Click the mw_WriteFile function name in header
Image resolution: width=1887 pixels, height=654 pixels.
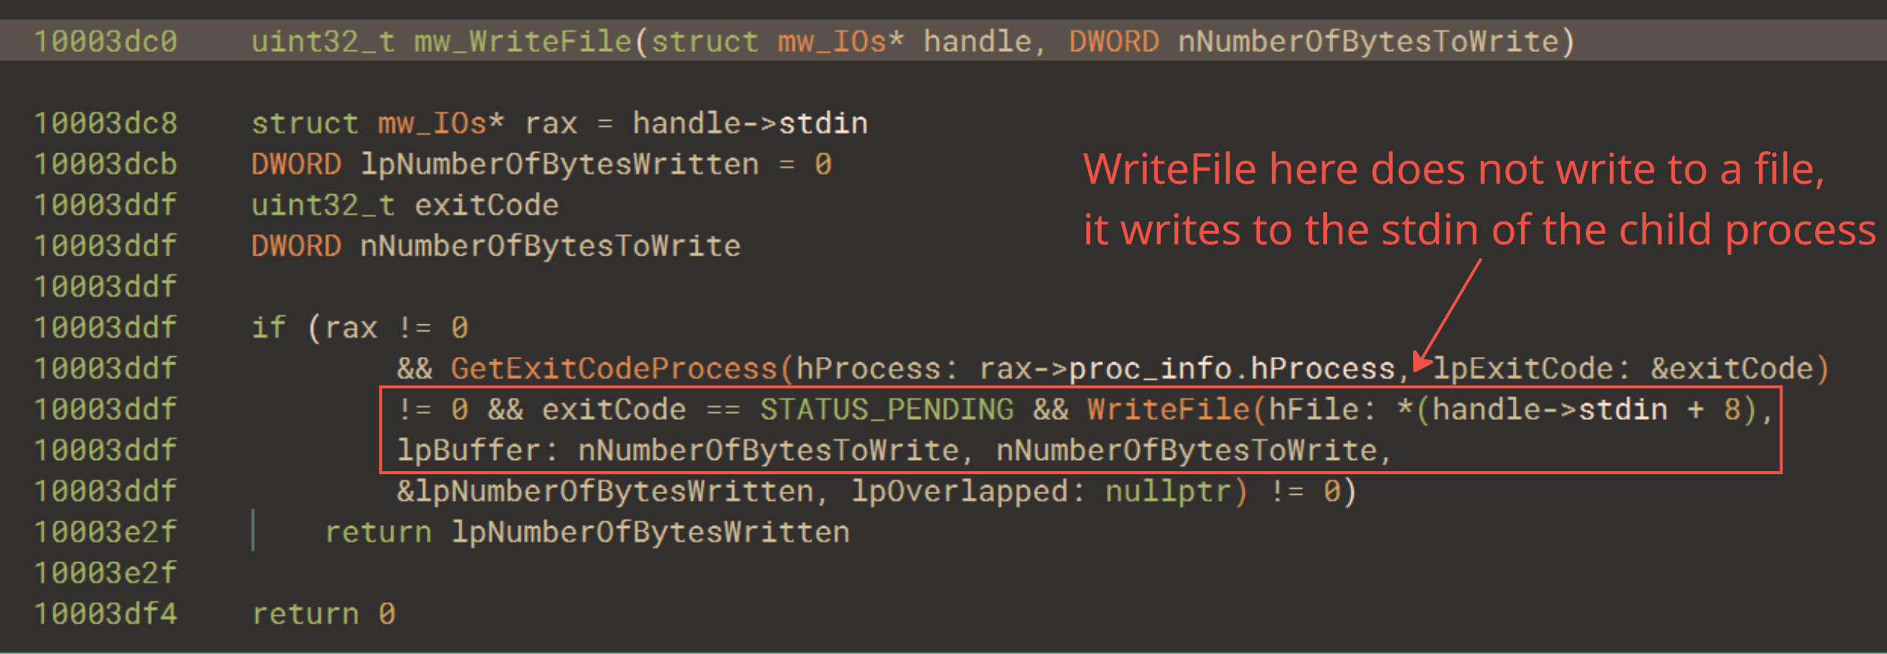tap(522, 41)
